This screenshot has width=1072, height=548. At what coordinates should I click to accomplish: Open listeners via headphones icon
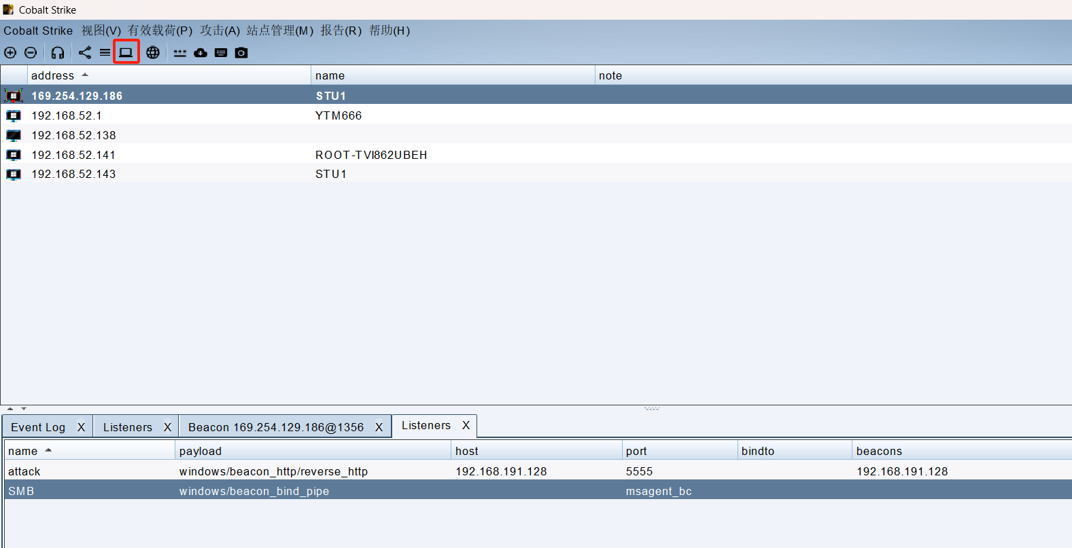[58, 52]
